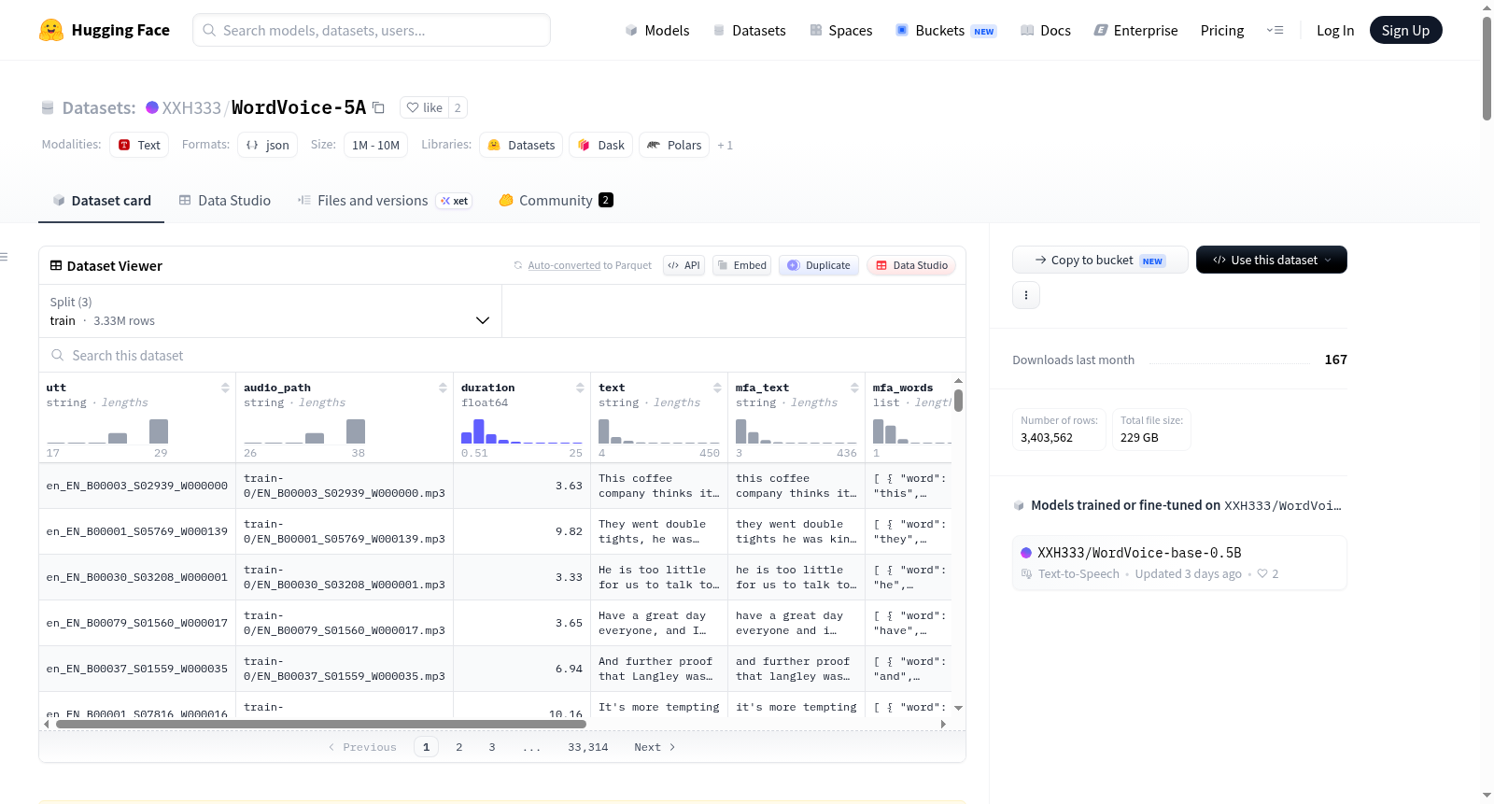Click the horizontal table scrollbar

[x=320, y=724]
